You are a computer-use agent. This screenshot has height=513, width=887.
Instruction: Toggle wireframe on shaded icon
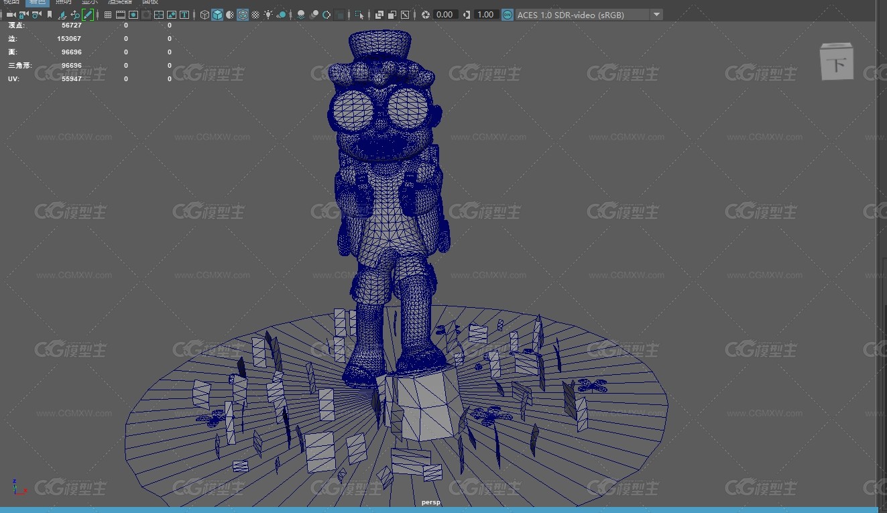[x=243, y=15]
